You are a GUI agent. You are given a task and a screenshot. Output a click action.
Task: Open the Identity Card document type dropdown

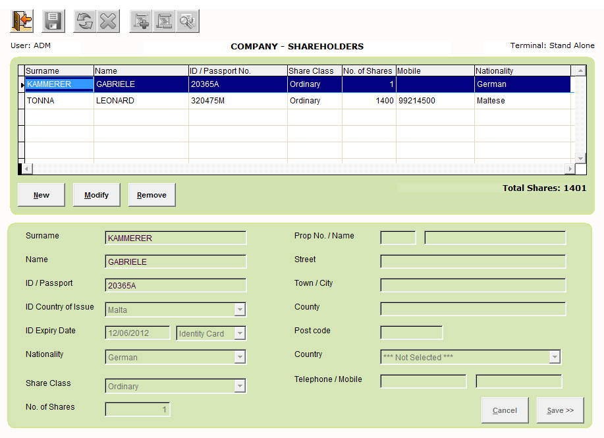coord(240,333)
